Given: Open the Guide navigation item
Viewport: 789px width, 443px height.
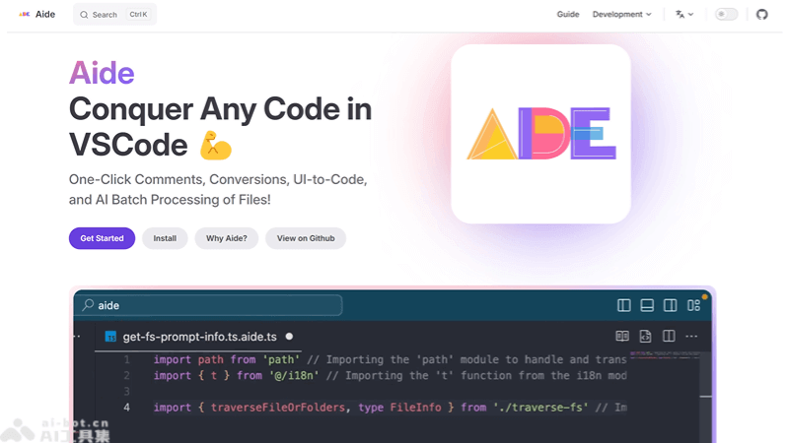Looking at the screenshot, I should (x=567, y=15).
